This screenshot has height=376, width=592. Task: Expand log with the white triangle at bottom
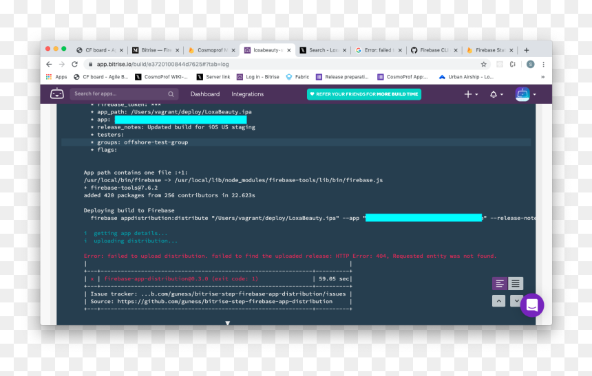click(228, 323)
